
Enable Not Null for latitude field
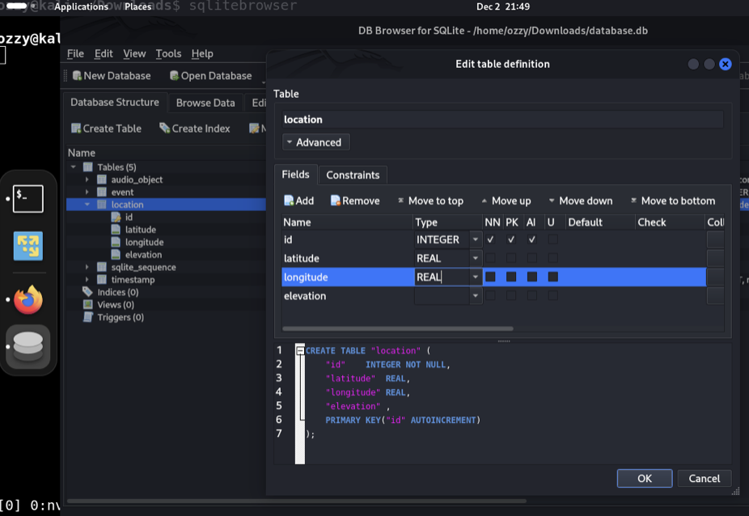point(491,259)
